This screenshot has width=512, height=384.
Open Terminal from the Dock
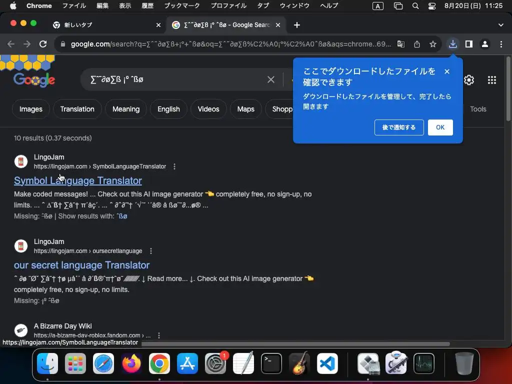tap(271, 363)
